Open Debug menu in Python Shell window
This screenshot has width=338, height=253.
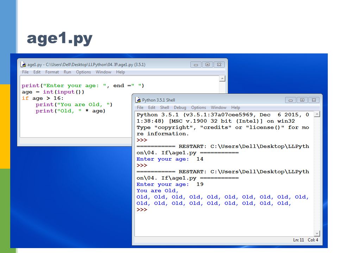(180, 108)
